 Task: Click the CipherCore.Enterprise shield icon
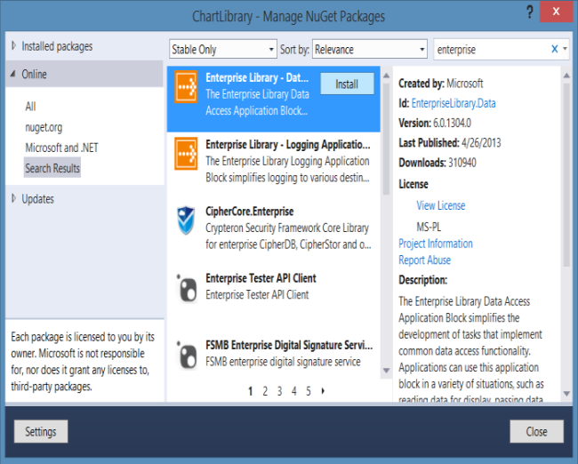pyautogui.click(x=186, y=220)
